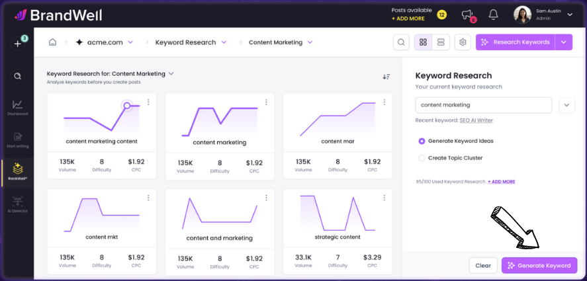Click the home icon in breadcrumb
The width and height of the screenshot is (587, 281).
tap(53, 42)
